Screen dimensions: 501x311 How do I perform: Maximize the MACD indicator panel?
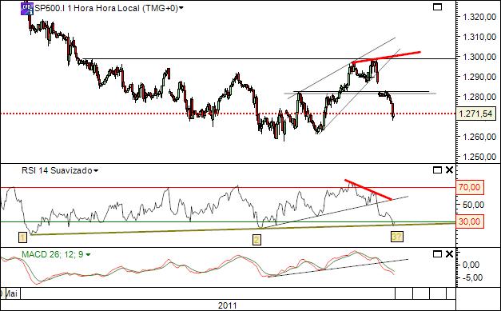click(x=437, y=254)
